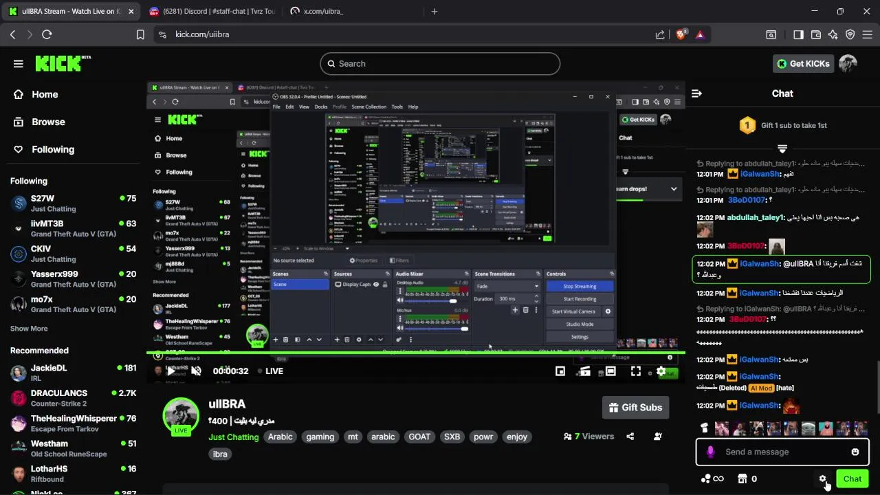This screenshot has width=880, height=495.
Task: Click the Home icon in sidebar
Action: pos(19,94)
